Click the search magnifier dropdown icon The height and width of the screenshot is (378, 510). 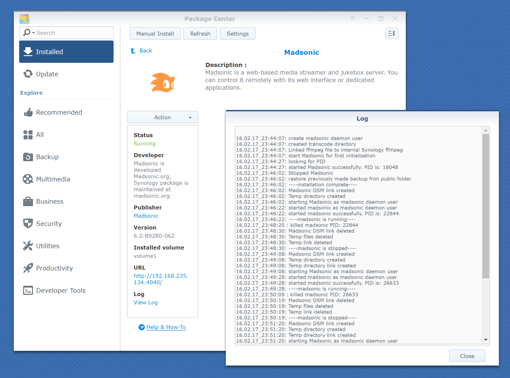(29, 33)
